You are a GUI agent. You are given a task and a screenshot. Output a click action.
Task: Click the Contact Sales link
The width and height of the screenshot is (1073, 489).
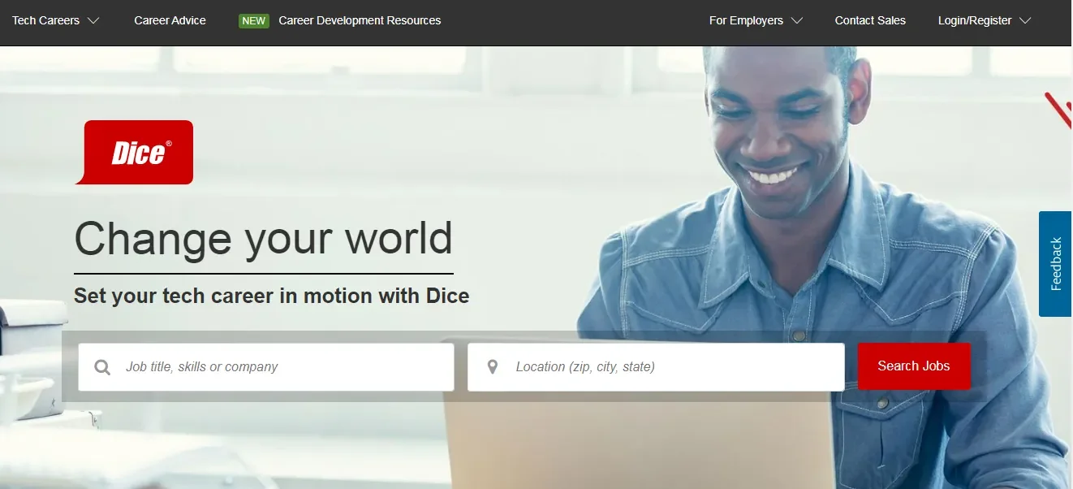[870, 20]
